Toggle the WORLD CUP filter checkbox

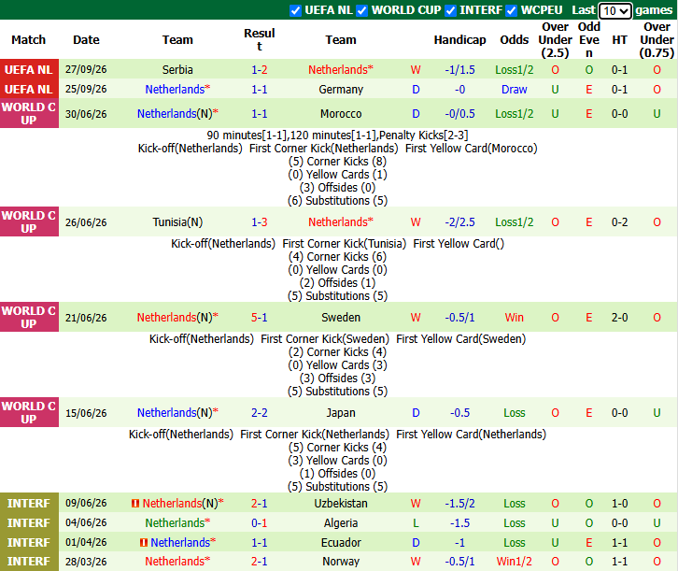coord(362,10)
